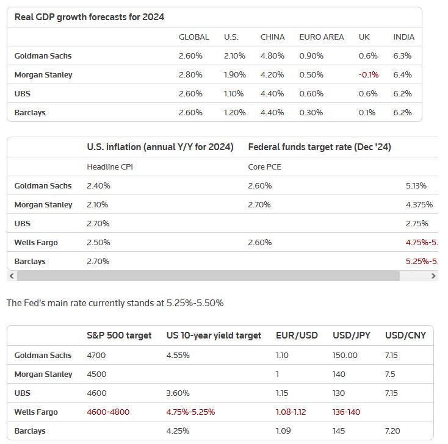Click the INDIA column header
This screenshot has height=444, width=448.
pyautogui.click(x=403, y=37)
